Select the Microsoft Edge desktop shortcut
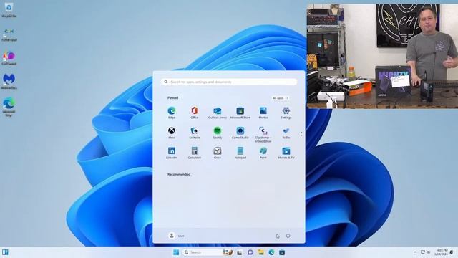 coord(9,107)
